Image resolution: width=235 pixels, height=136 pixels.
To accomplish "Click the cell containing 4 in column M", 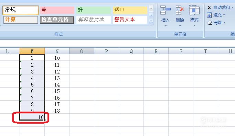I will (x=32, y=78).
